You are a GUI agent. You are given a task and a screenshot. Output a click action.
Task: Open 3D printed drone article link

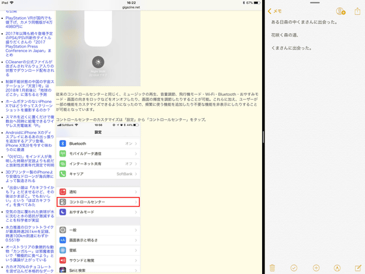[x=29, y=176]
